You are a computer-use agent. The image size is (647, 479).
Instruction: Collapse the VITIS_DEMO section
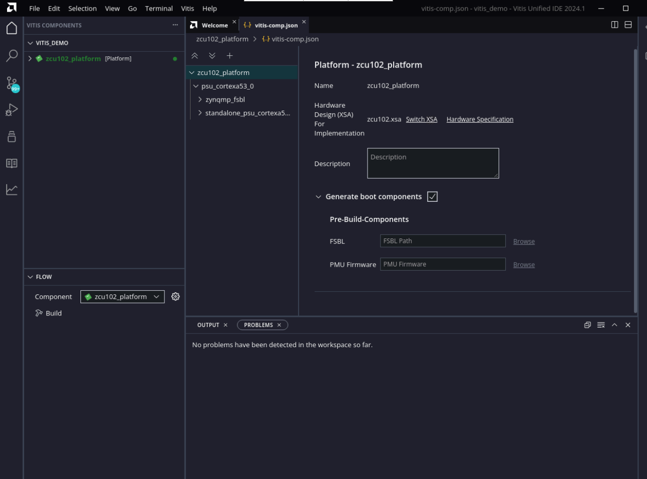[x=31, y=43]
